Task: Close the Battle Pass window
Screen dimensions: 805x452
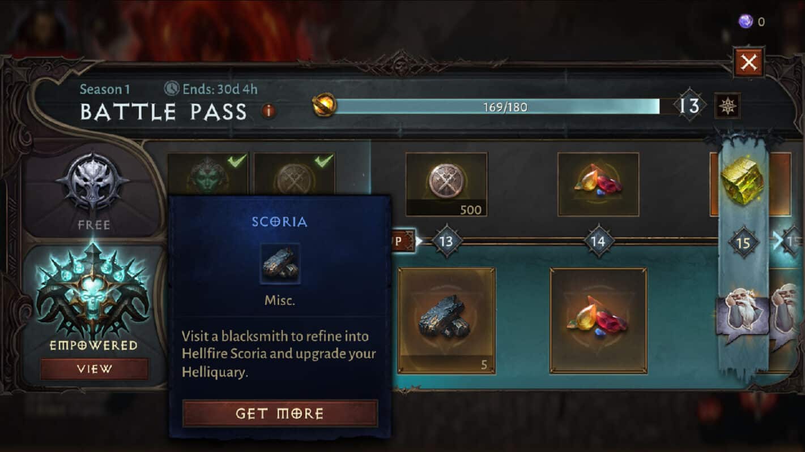Action: point(749,62)
